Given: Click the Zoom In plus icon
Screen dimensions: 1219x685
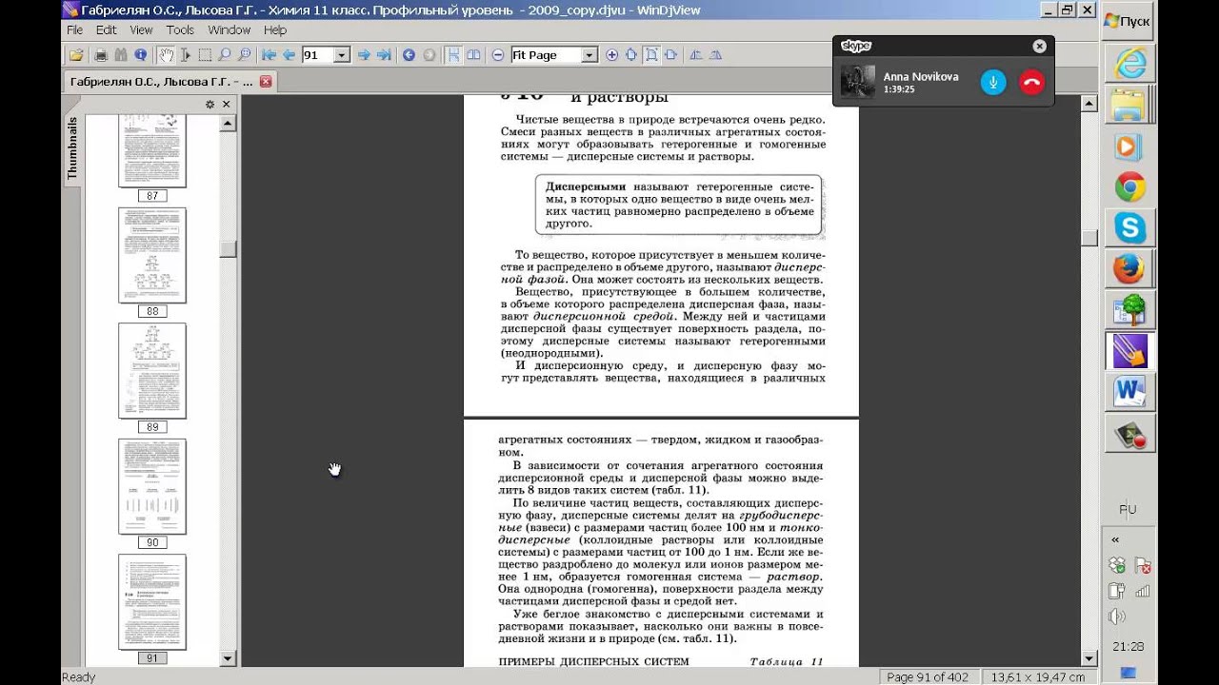Looking at the screenshot, I should (611, 55).
